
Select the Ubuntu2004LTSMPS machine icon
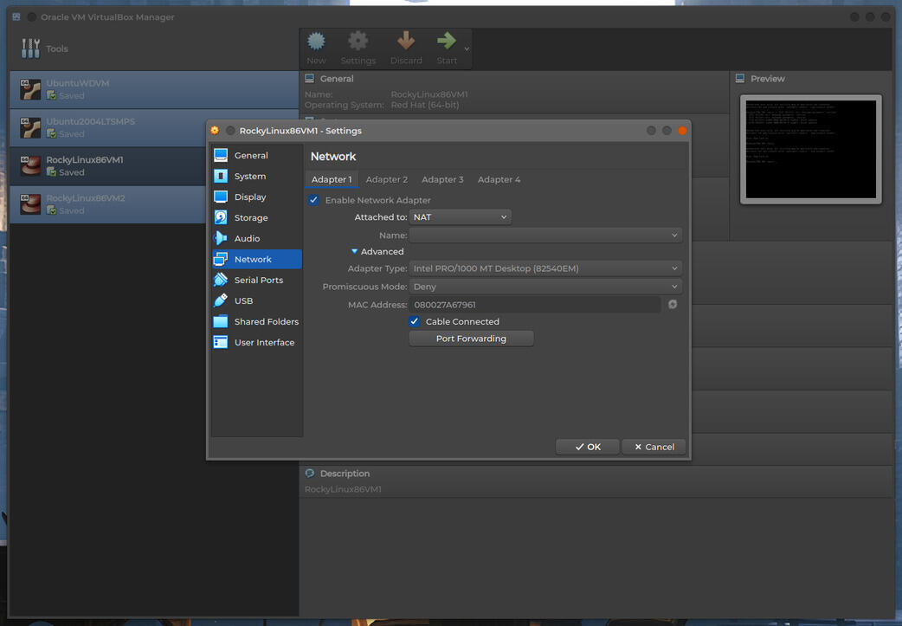pyautogui.click(x=30, y=128)
